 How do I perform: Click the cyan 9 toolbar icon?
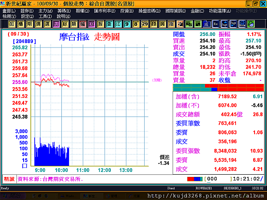tap(127, 24)
